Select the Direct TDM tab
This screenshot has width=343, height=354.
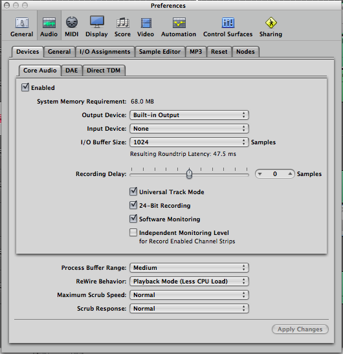click(x=104, y=71)
